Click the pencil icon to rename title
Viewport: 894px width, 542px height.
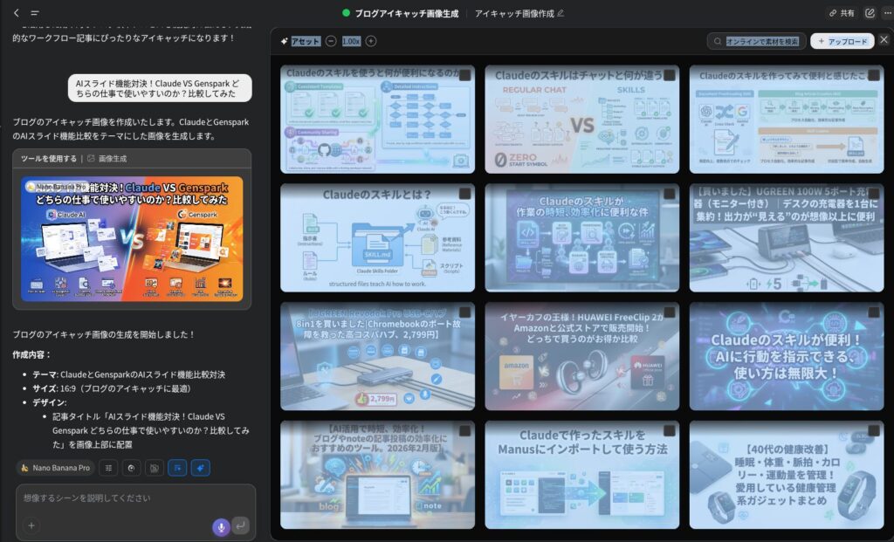tap(560, 13)
